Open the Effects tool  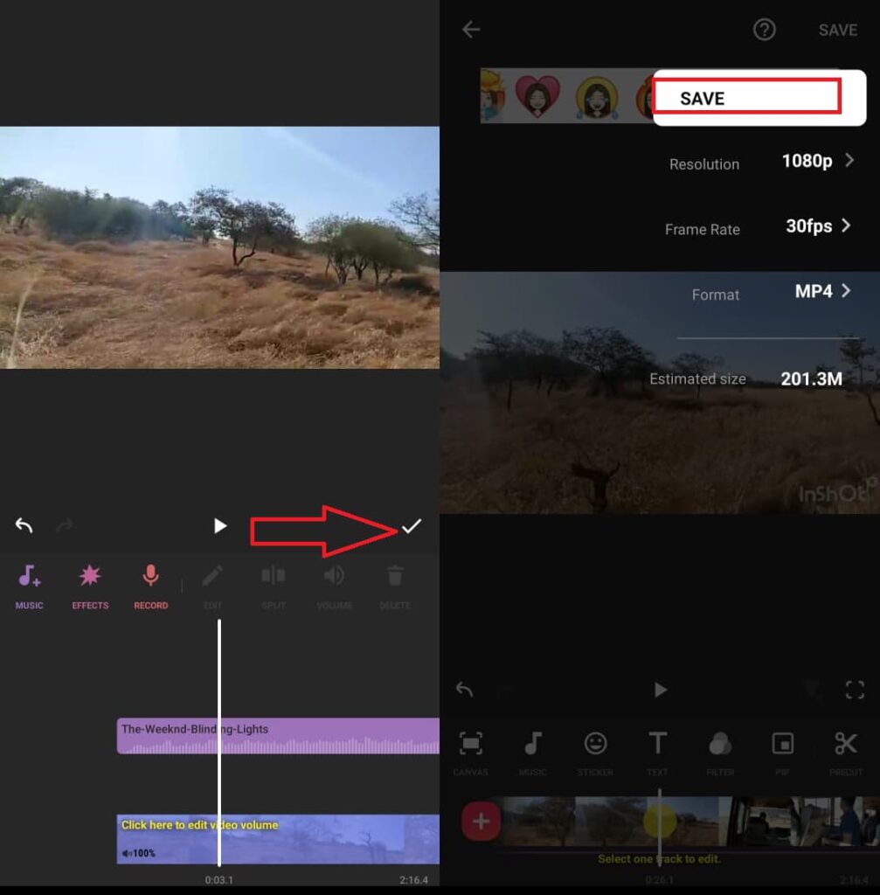90,577
